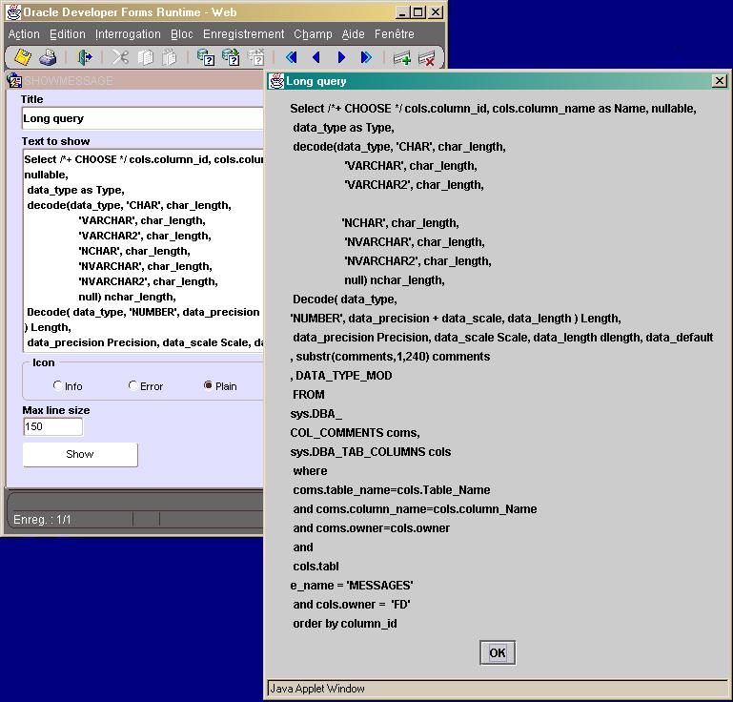Close the Long query dialog
The height and width of the screenshot is (702, 733).
(720, 81)
